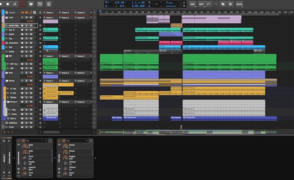The width and height of the screenshot is (294, 180).
Task: Clear the PSP 2445 search field X
Action: 87,141
